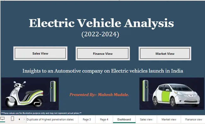
Task: Click Presented By:- Mahesh Mudale text
Action: pos(99,94)
